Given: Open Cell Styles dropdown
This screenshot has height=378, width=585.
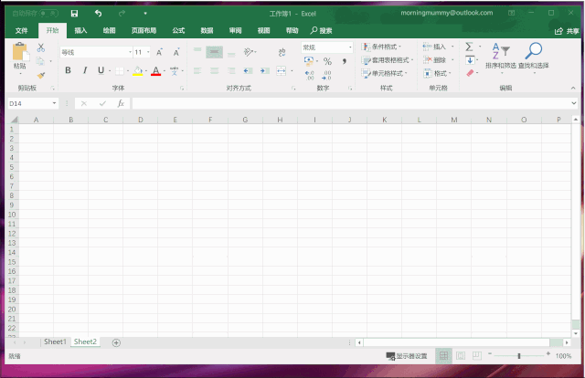Looking at the screenshot, I should [384, 73].
